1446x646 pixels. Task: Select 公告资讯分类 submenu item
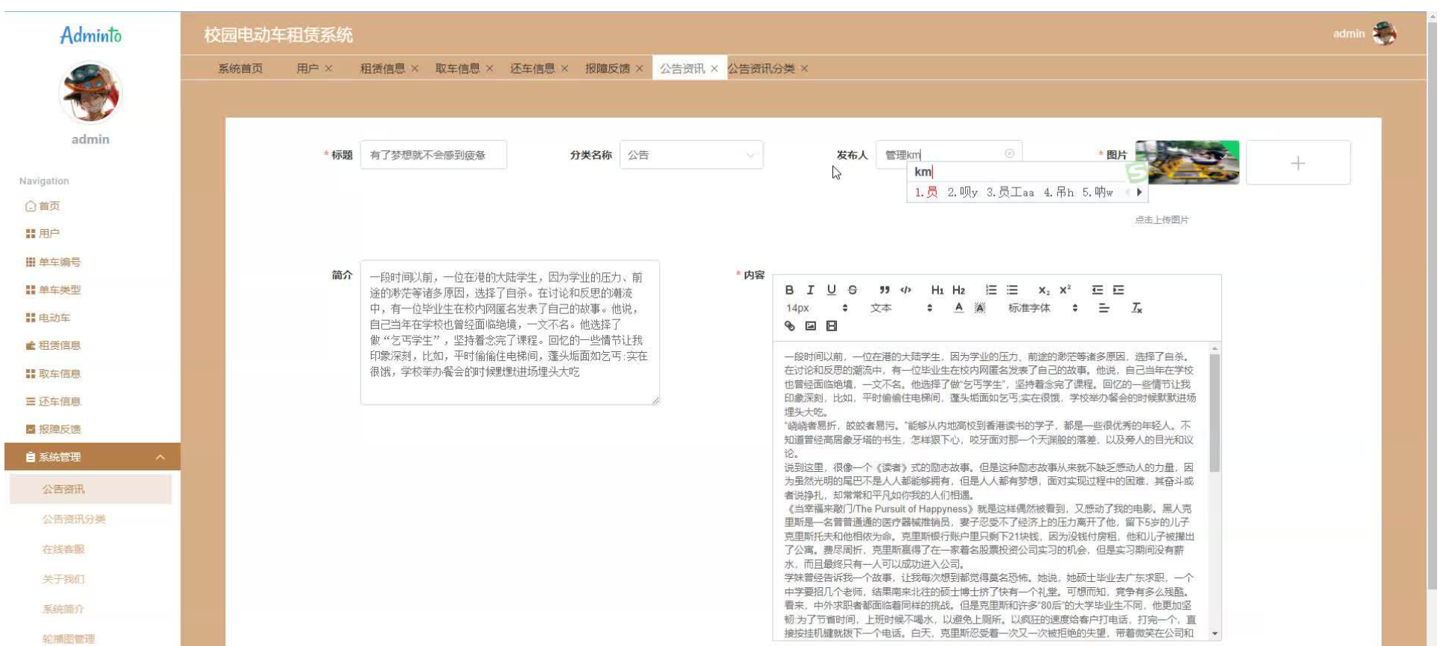[74, 519]
